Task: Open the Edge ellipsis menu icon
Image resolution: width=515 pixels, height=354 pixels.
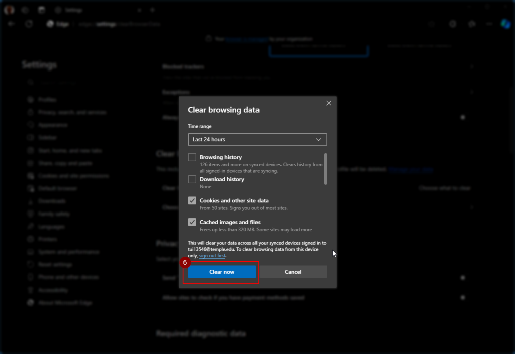Action: click(489, 24)
